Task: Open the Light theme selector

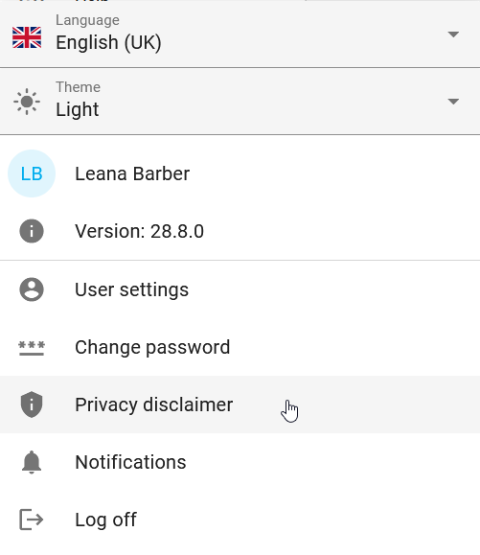Action: point(240,102)
